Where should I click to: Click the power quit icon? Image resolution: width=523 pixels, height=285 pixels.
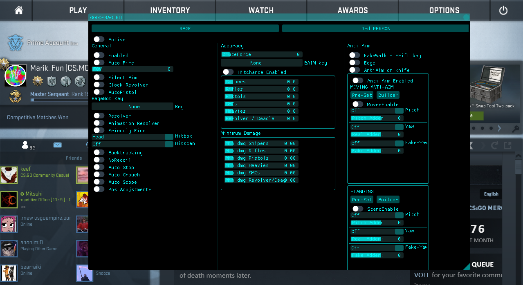pos(503,11)
